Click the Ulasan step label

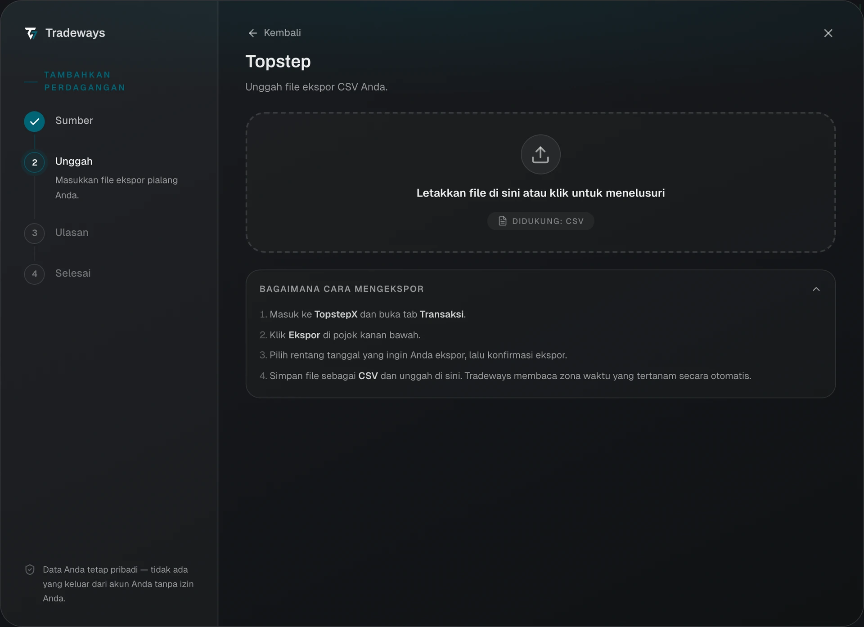coord(72,233)
